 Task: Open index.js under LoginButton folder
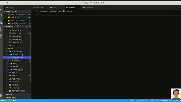[17, 60]
